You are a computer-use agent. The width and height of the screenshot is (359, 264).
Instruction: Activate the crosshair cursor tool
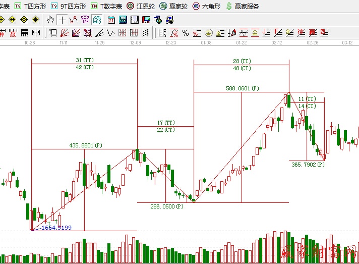tap(62, 20)
